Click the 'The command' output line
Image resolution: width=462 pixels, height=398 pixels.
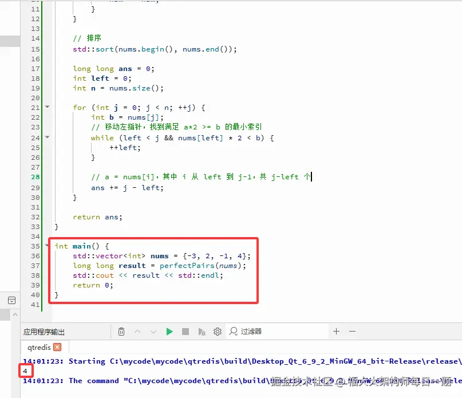tap(242, 381)
